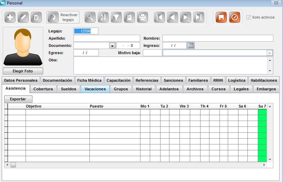Image resolution: width=283 pixels, height=182 pixels.
Task: Open the Sueldos tab
Action: click(69, 89)
